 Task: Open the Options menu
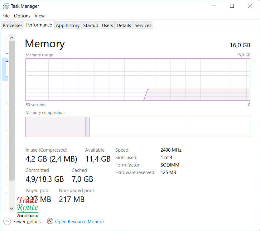click(22, 16)
